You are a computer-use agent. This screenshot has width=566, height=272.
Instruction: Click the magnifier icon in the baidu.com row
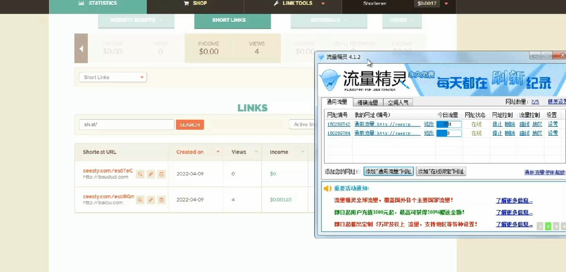coord(140,200)
